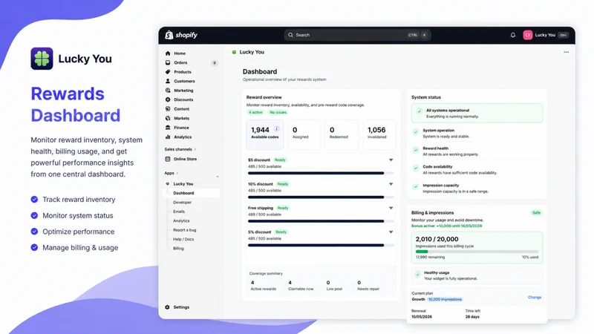
Task: Click the Renewal date 15/05/2026
Action: (x=422, y=317)
